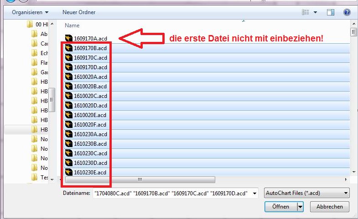This screenshot has width=358, height=219.
Task: Expand the Dateiname history dropdown arrow
Action: [x=254, y=193]
